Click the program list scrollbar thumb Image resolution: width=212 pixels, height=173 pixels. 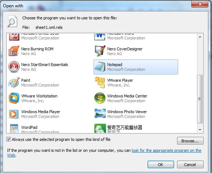pos(200,99)
